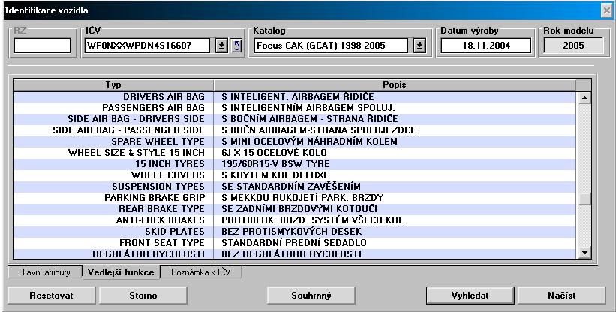This screenshot has height=312, width=616.
Task: Click the Popis column header
Action: (395, 85)
